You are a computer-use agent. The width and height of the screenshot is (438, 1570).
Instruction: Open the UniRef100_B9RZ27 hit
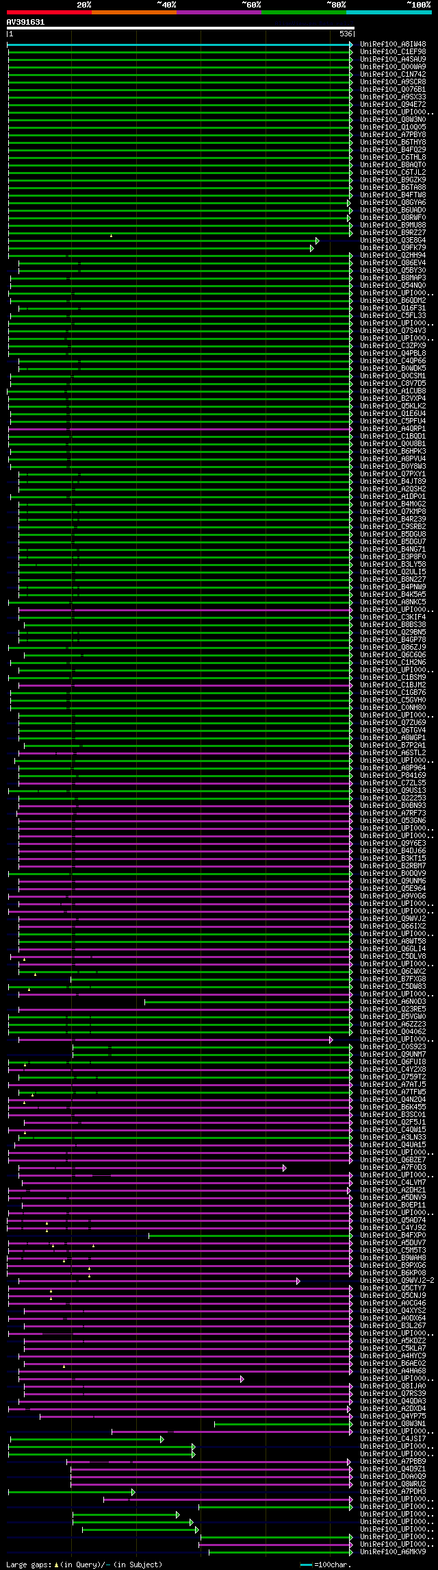[x=393, y=233]
